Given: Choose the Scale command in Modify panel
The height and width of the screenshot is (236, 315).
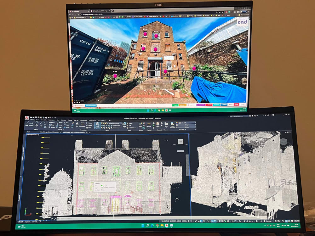Looking at the screenshot, I should (x=58, y=127).
